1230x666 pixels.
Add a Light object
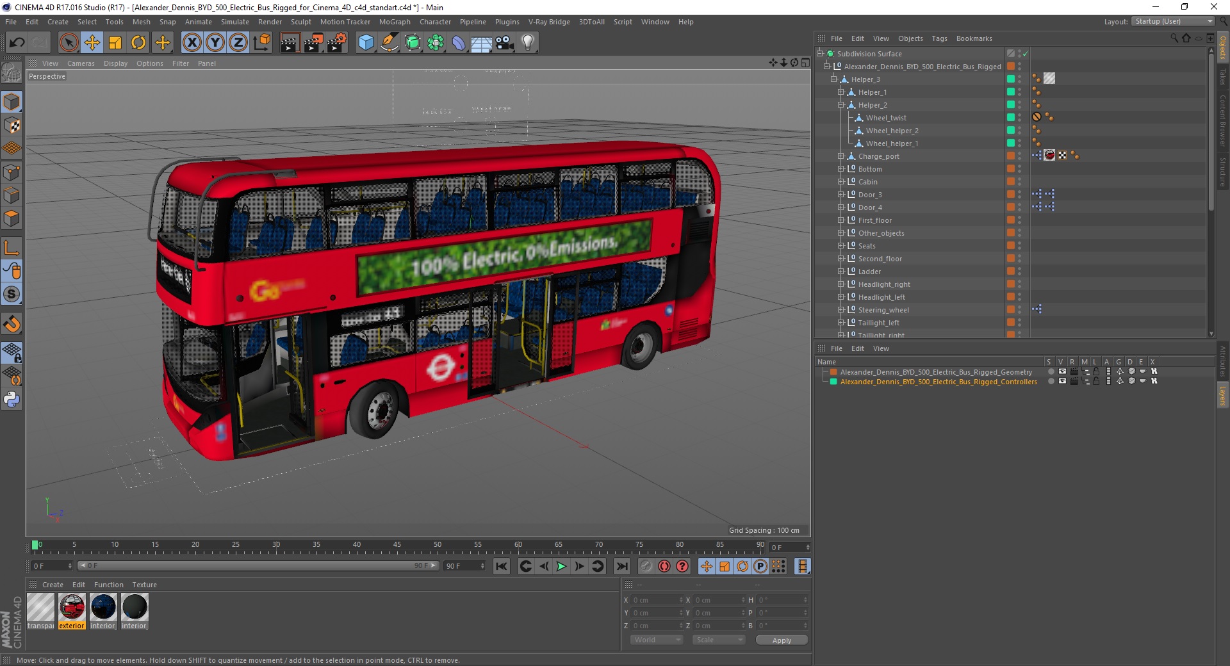(x=527, y=43)
